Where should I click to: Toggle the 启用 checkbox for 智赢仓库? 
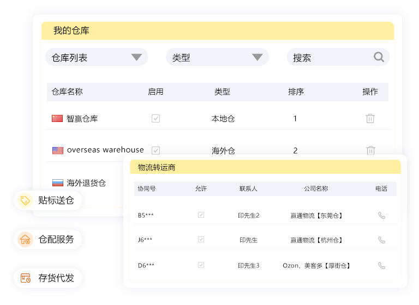pos(155,118)
